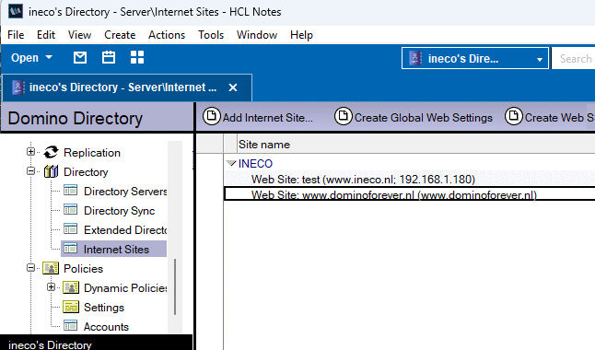Screen dimensions: 595x350
Task: Select Settings under Policies
Action: tap(104, 308)
